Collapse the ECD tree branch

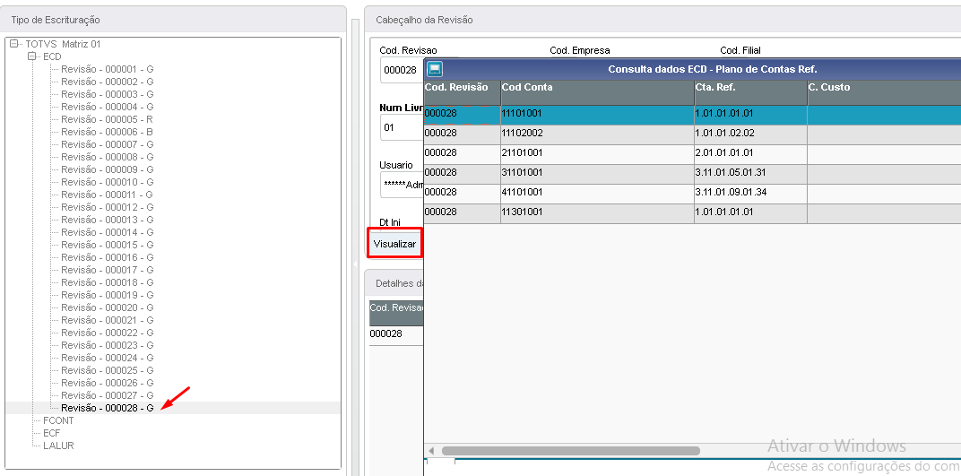pyautogui.click(x=32, y=56)
